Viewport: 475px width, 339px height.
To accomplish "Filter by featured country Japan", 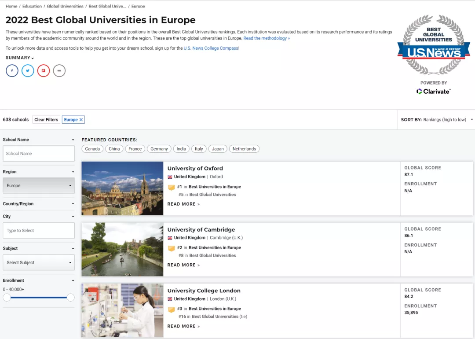I will tap(218, 149).
